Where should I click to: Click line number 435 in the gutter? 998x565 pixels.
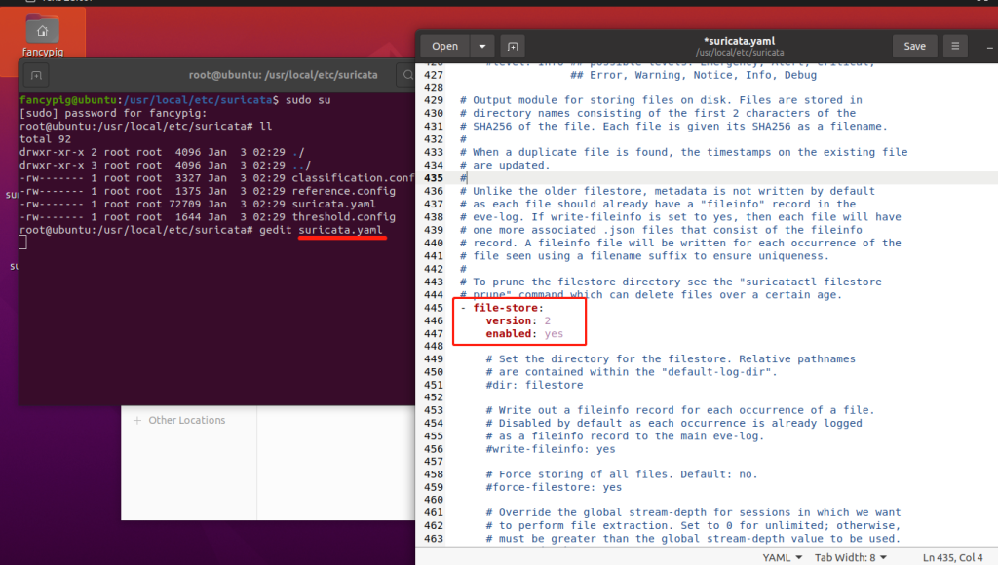[x=434, y=178]
